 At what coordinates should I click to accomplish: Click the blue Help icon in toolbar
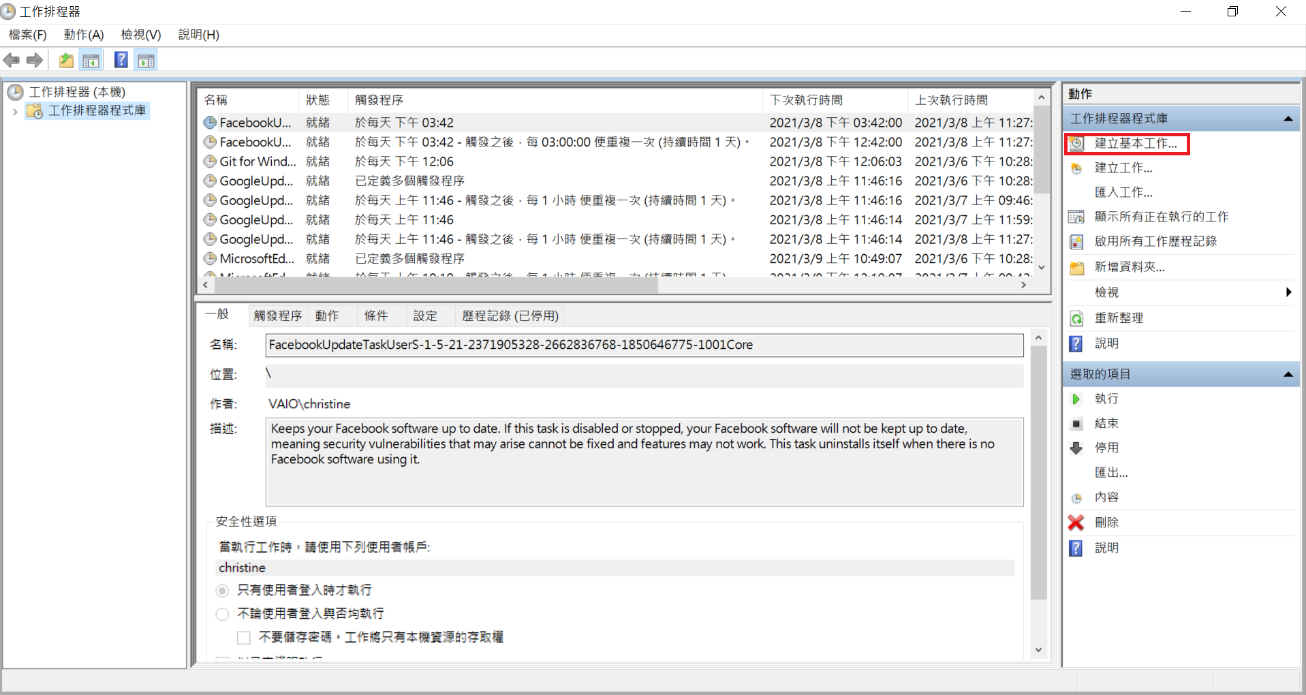pyautogui.click(x=121, y=61)
